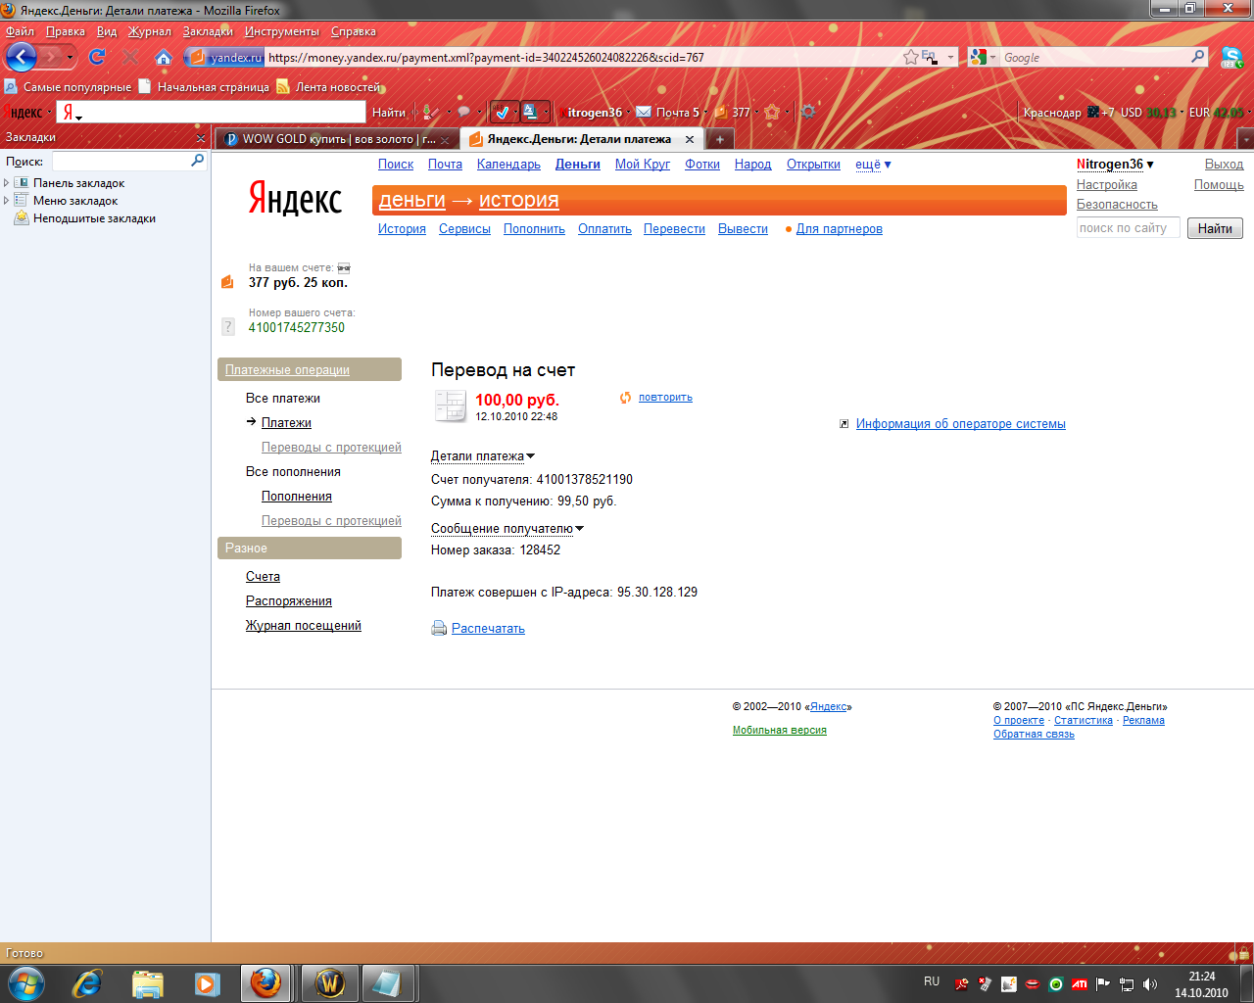1254x1003 pixels.
Task: Expand Панель закладок tree node
Action: 7,183
